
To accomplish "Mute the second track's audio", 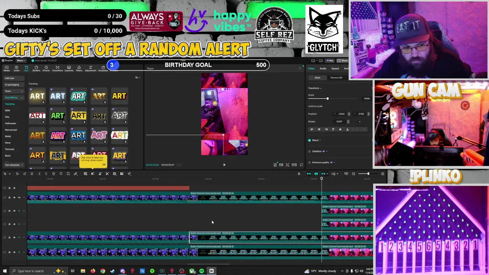I will pyautogui.click(x=19, y=197).
